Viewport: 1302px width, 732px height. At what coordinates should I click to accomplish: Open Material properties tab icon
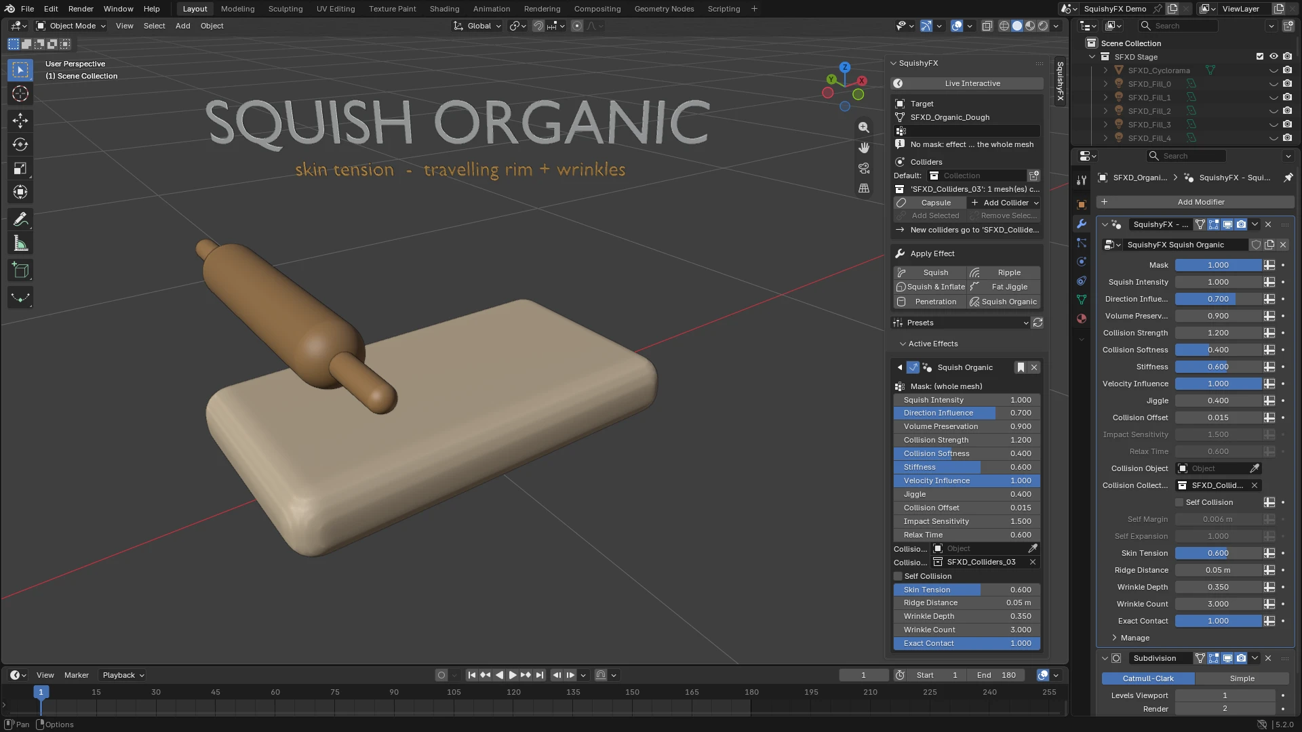coord(1082,319)
